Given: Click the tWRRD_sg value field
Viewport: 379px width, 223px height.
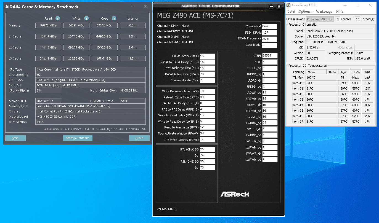Looking at the screenshot, I should click(270, 117).
